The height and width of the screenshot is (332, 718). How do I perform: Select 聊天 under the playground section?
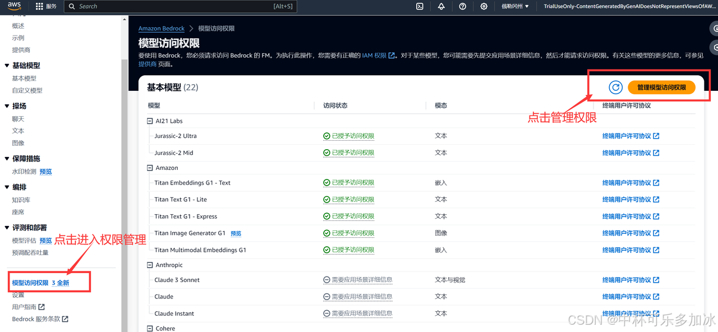tap(19, 119)
